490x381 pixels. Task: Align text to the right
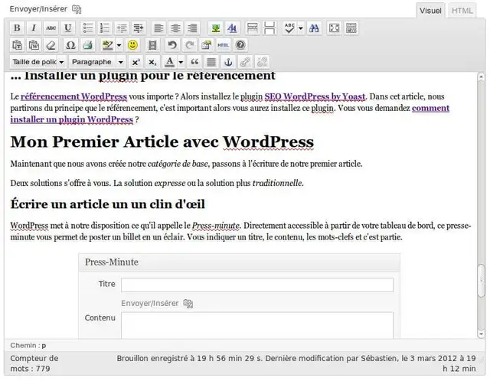[192, 28]
